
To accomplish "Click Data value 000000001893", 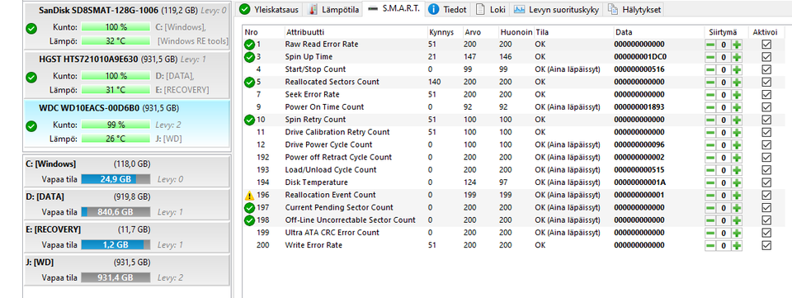I will tap(639, 107).
